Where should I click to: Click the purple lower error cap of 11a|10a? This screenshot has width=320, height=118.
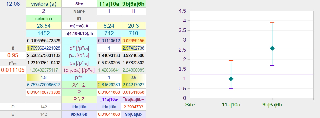click(231, 88)
